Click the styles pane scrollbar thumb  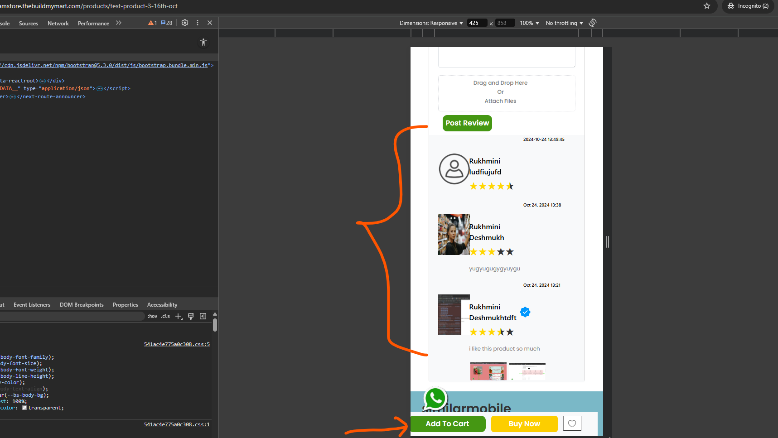pyautogui.click(x=215, y=325)
